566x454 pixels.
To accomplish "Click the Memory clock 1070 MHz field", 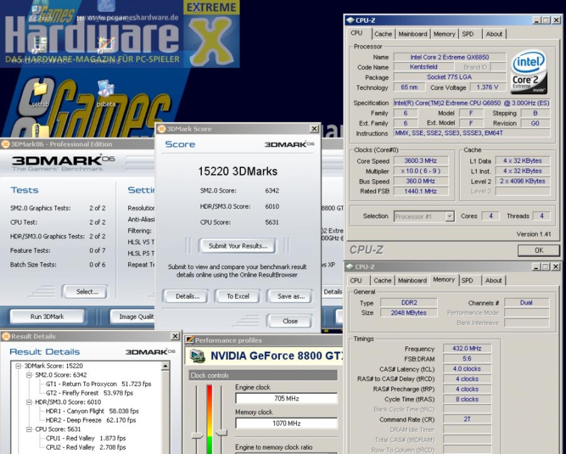I will [x=287, y=423].
